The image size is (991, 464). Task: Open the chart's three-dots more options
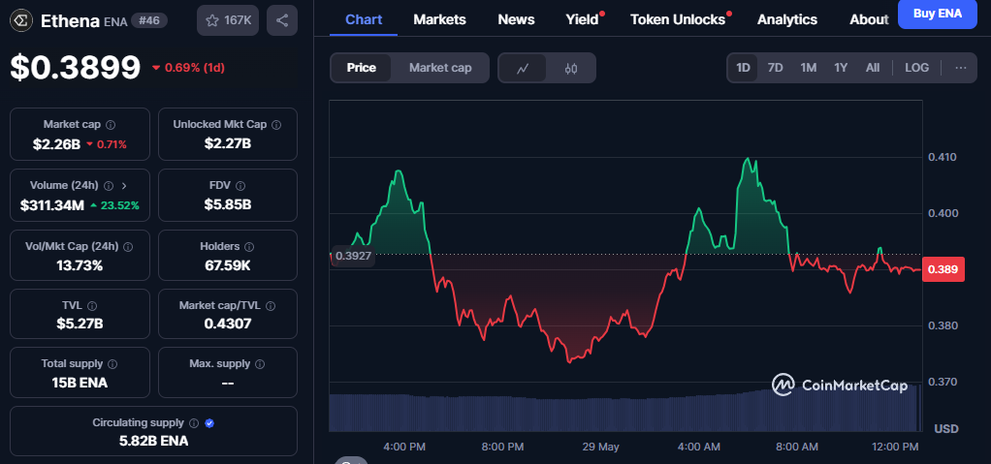(x=961, y=68)
